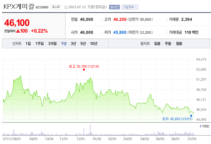Click the 시가 value 46,000
This screenshot has width=211, height=144.
[86, 32]
